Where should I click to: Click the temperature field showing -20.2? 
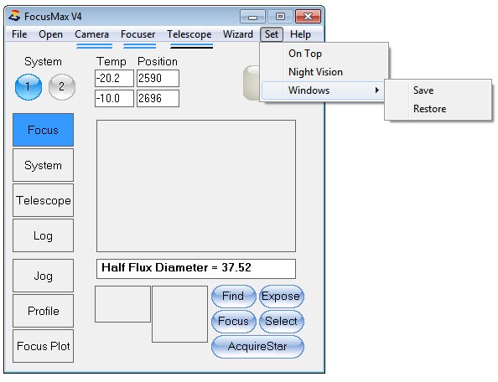tap(114, 79)
